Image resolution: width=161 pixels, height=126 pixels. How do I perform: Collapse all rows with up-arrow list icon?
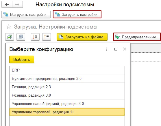47,37
